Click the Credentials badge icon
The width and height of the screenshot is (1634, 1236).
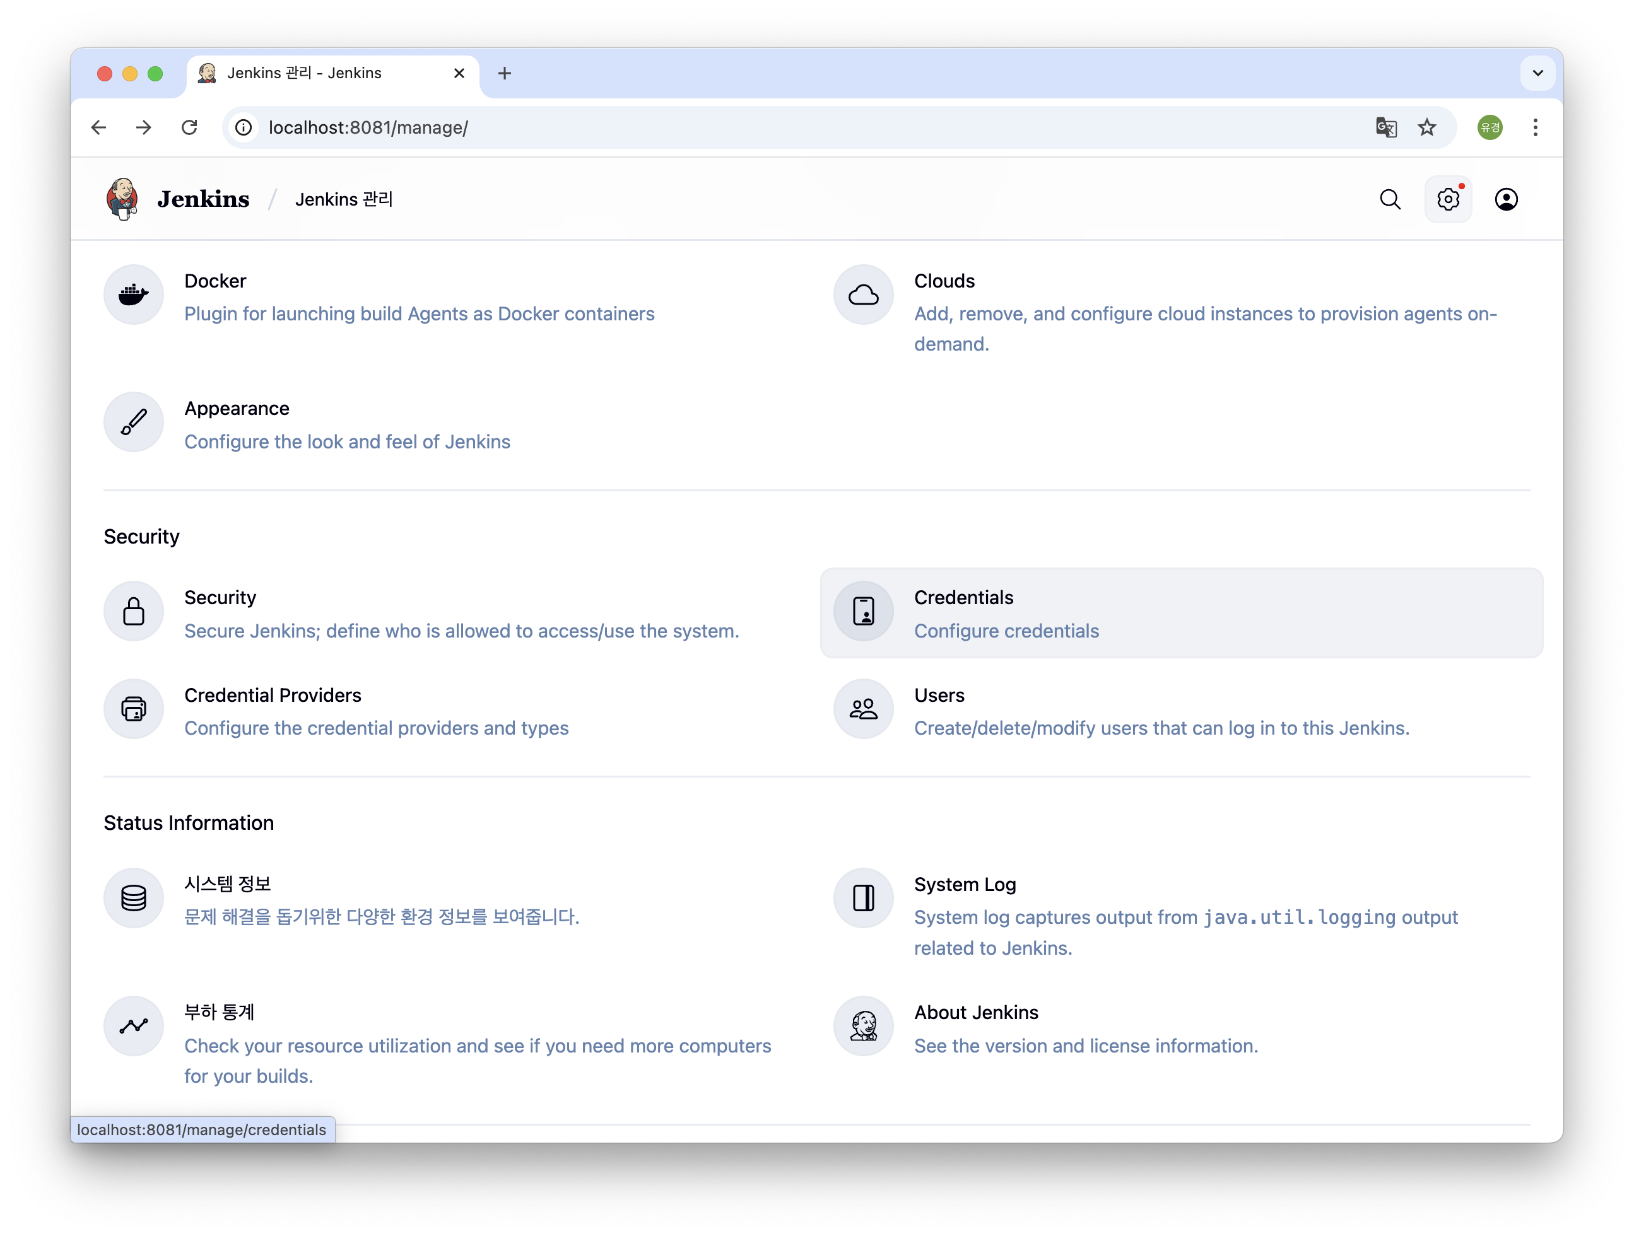(863, 611)
